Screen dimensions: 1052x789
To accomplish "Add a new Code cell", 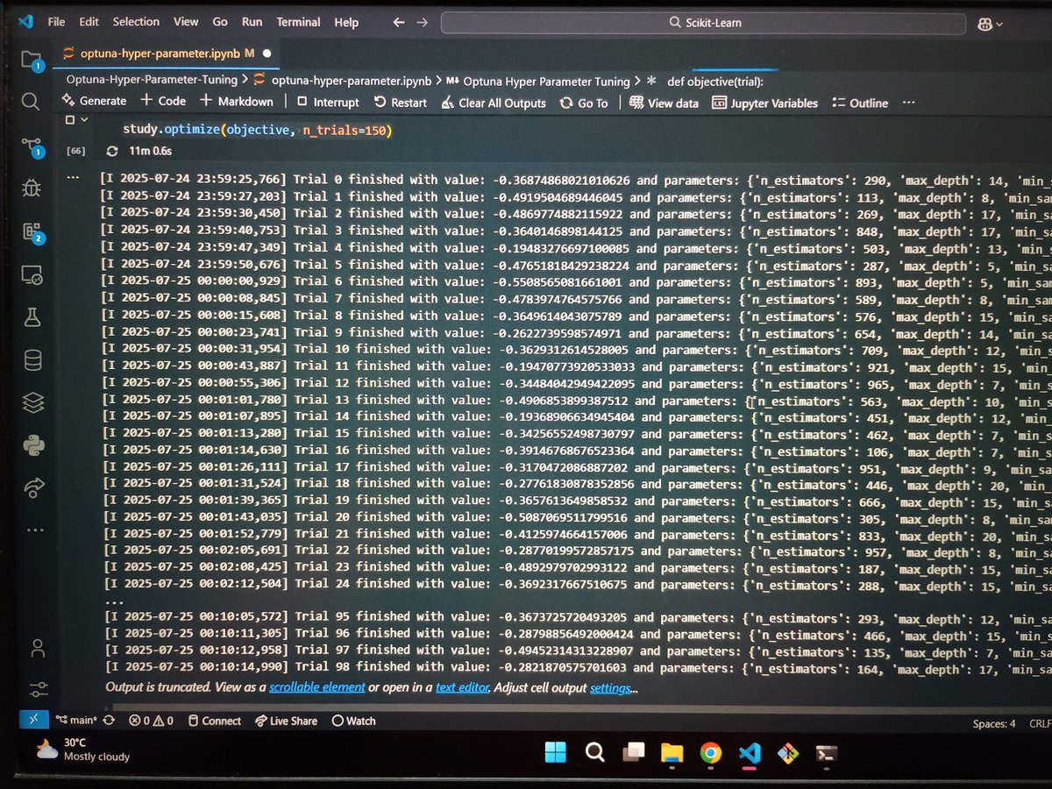I will pyautogui.click(x=163, y=102).
